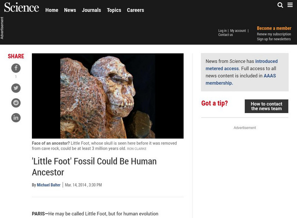Image resolution: width=297 pixels, height=218 pixels.
Task: Share article on LinkedIn
Action: click(16, 118)
